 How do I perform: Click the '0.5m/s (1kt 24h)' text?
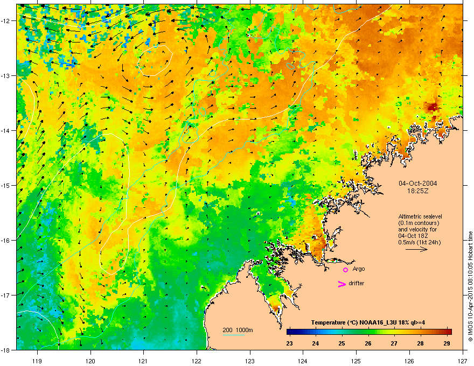tap(419, 242)
